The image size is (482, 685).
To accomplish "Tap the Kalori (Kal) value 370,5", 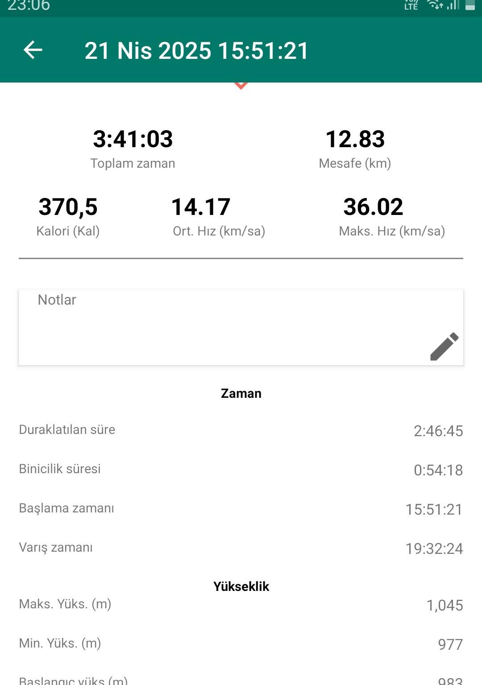I will pyautogui.click(x=68, y=207).
